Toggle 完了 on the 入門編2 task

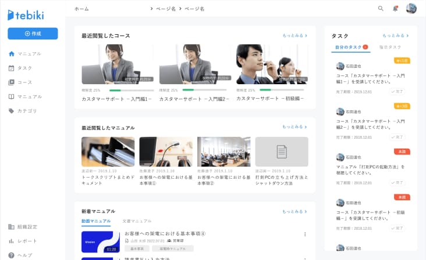397,137
